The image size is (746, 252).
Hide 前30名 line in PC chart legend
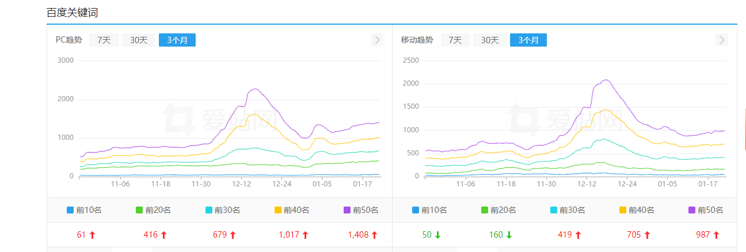pos(222,210)
